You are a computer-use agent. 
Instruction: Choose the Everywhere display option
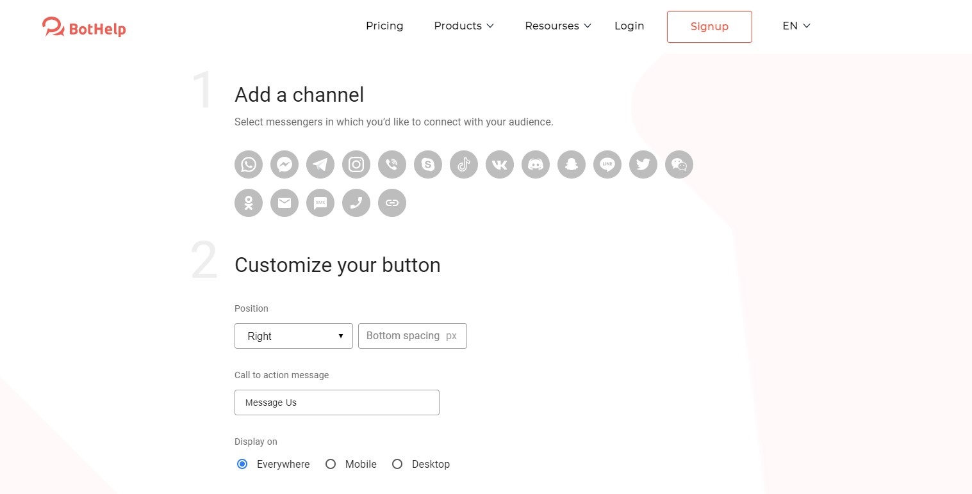242,464
